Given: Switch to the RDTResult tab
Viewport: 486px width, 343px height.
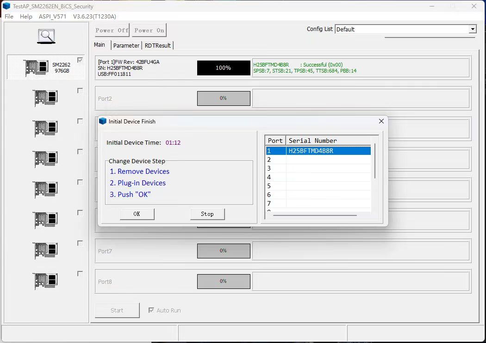Looking at the screenshot, I should point(158,45).
